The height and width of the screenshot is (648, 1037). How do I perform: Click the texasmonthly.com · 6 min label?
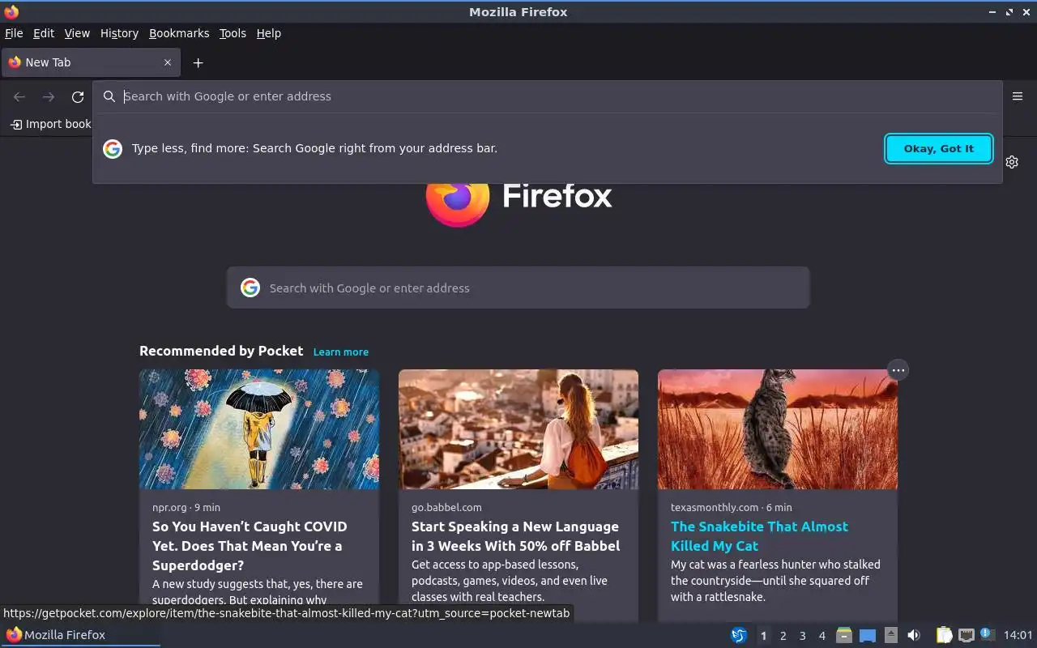point(732,507)
